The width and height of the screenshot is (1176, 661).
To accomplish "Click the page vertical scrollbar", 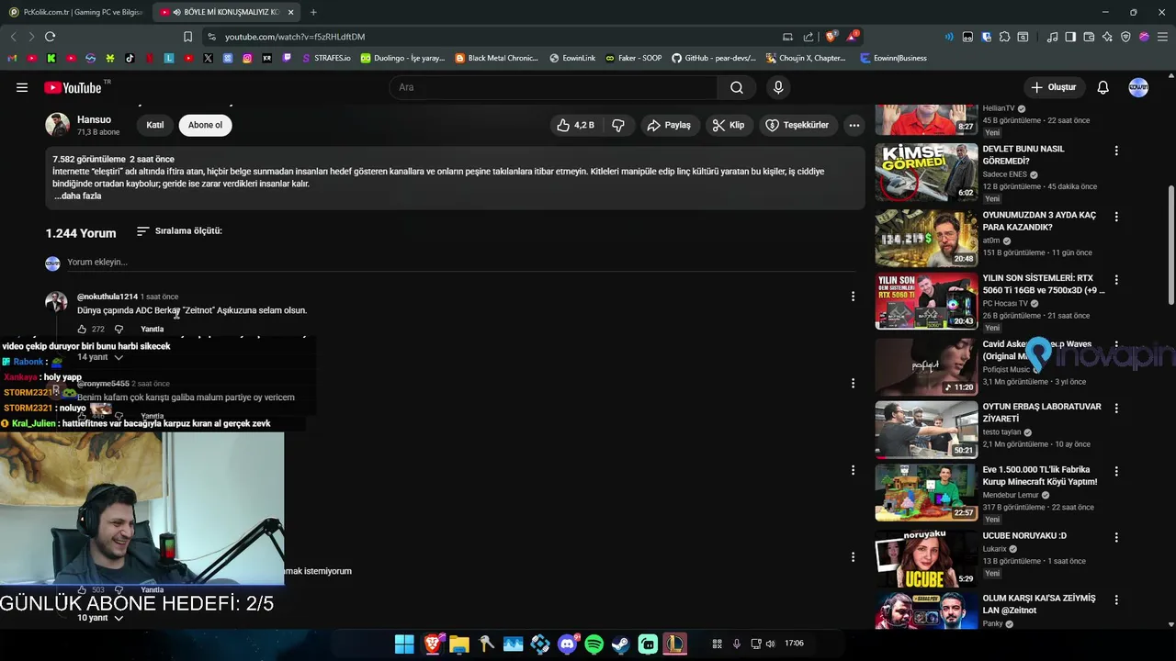I will pos(1170,245).
